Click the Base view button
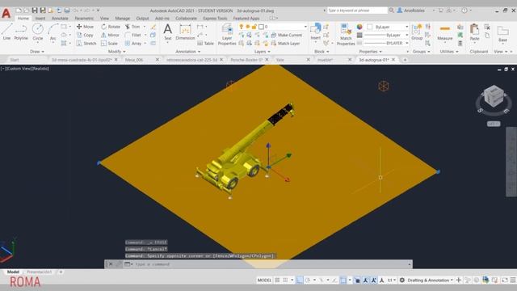The height and width of the screenshot is (291, 517). tap(502, 34)
